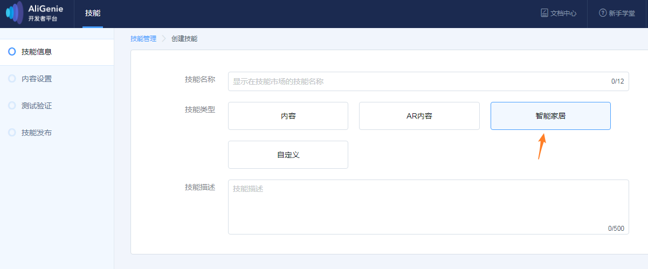
Task: Open 新手学堂 help link
Action: coord(617,13)
